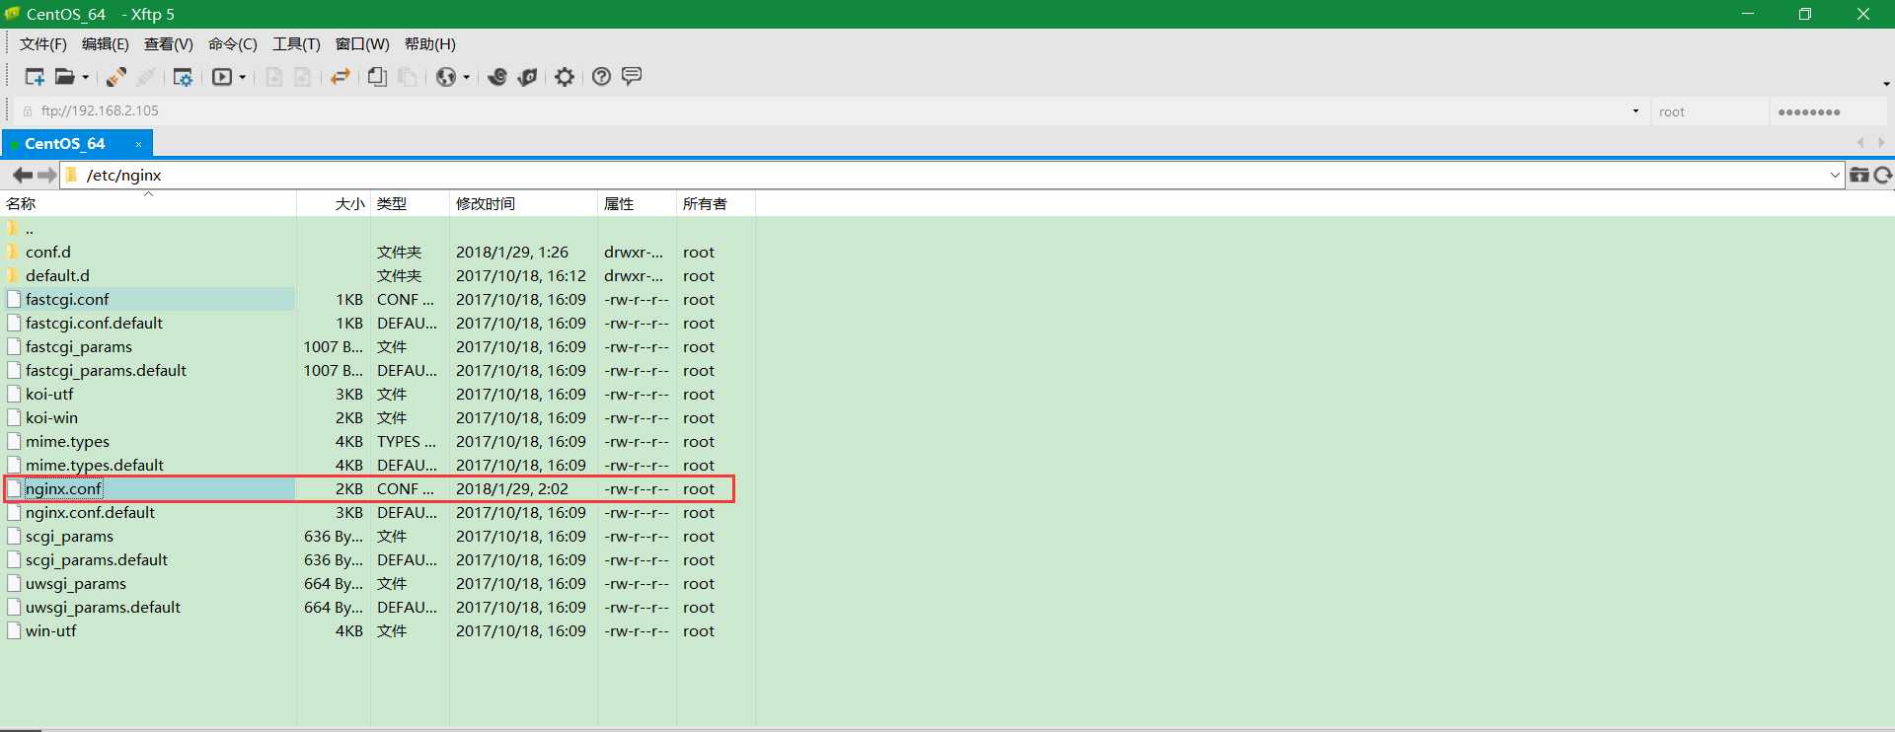
Task: Open the 工具(T) menu
Action: pyautogui.click(x=297, y=44)
